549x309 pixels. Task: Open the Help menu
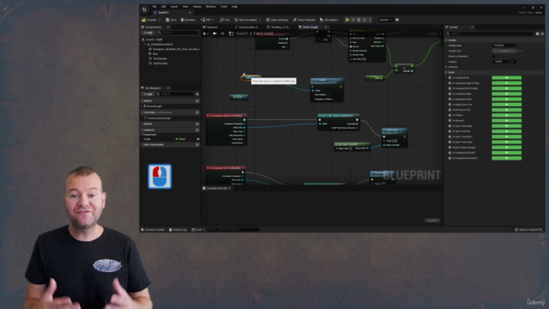pyautogui.click(x=234, y=7)
